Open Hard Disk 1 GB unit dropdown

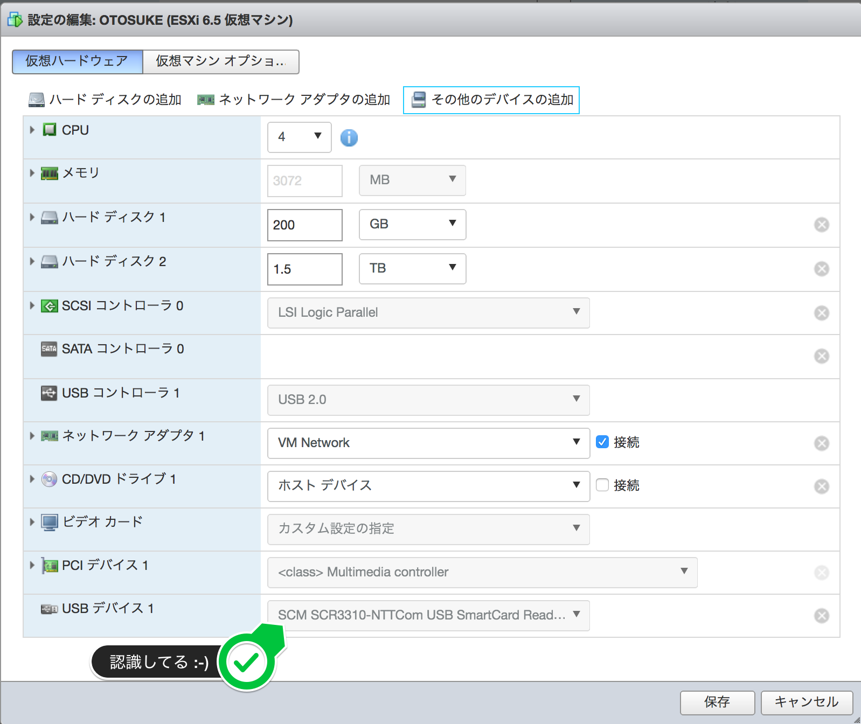point(413,225)
